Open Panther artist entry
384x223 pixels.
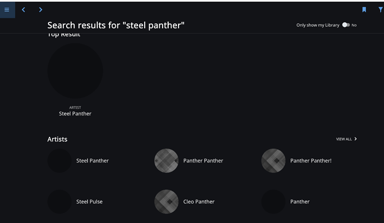pos(300,201)
